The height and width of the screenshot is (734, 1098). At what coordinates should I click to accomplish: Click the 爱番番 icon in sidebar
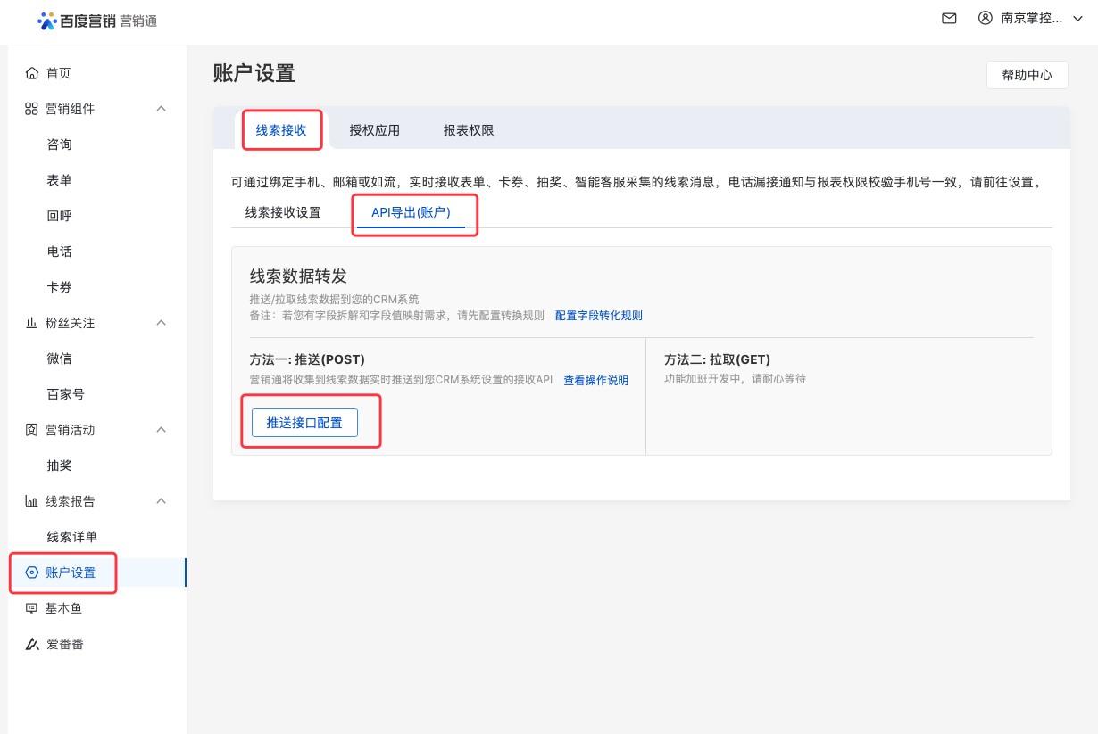coord(32,644)
